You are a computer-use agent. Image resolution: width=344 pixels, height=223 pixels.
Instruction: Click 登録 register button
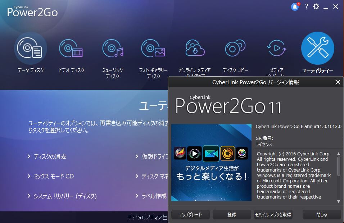point(232,214)
